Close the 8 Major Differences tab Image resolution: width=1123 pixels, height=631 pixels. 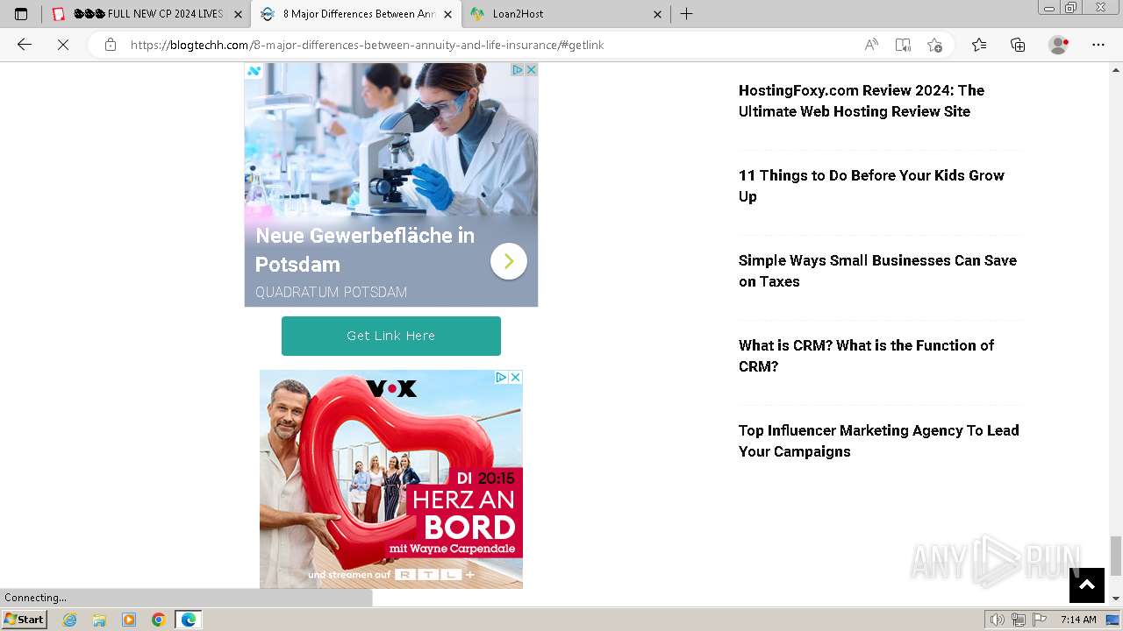(447, 14)
